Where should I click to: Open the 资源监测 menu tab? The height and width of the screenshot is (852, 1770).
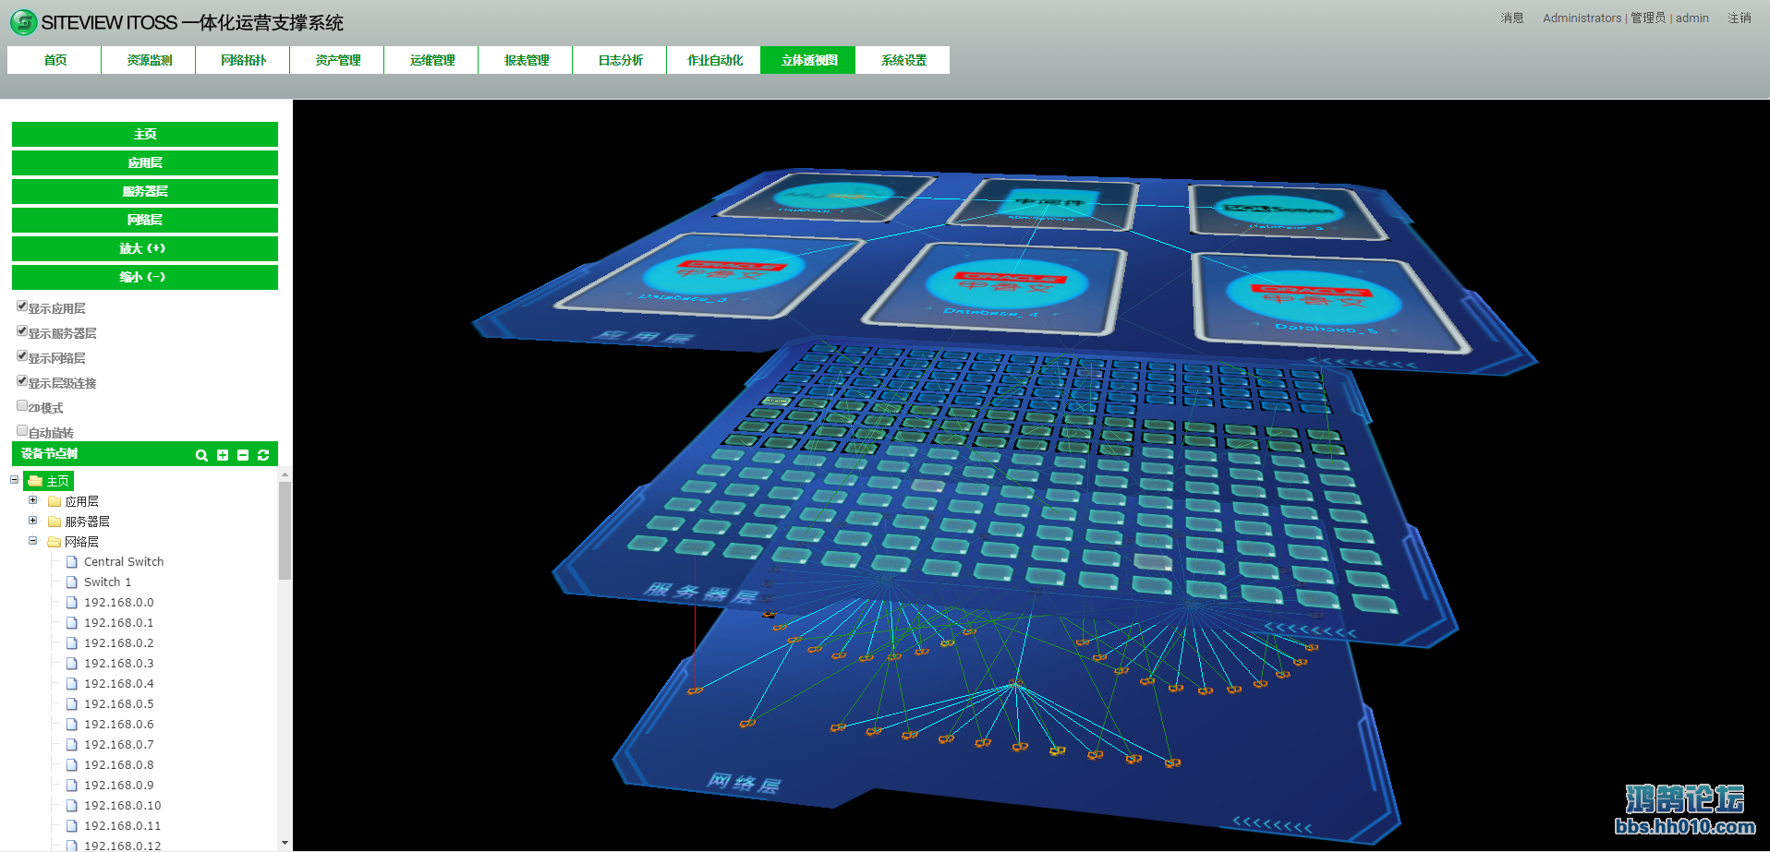click(x=149, y=60)
